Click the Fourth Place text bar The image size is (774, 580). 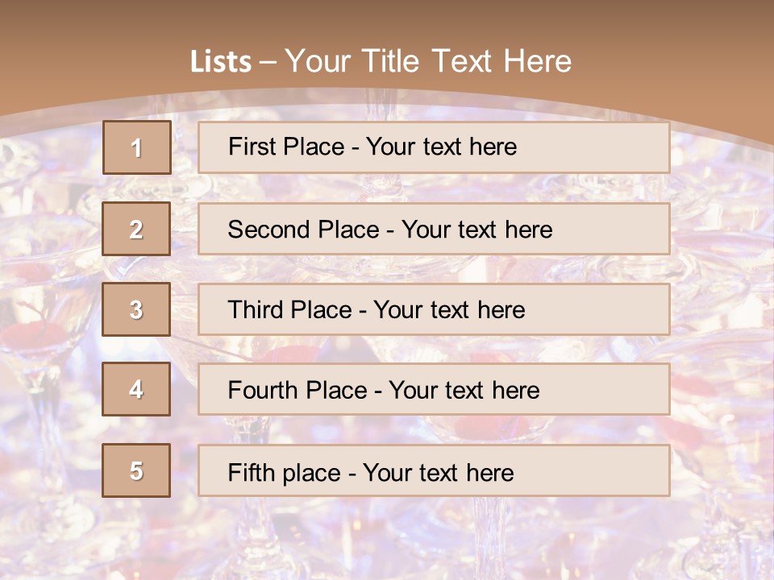coord(434,389)
